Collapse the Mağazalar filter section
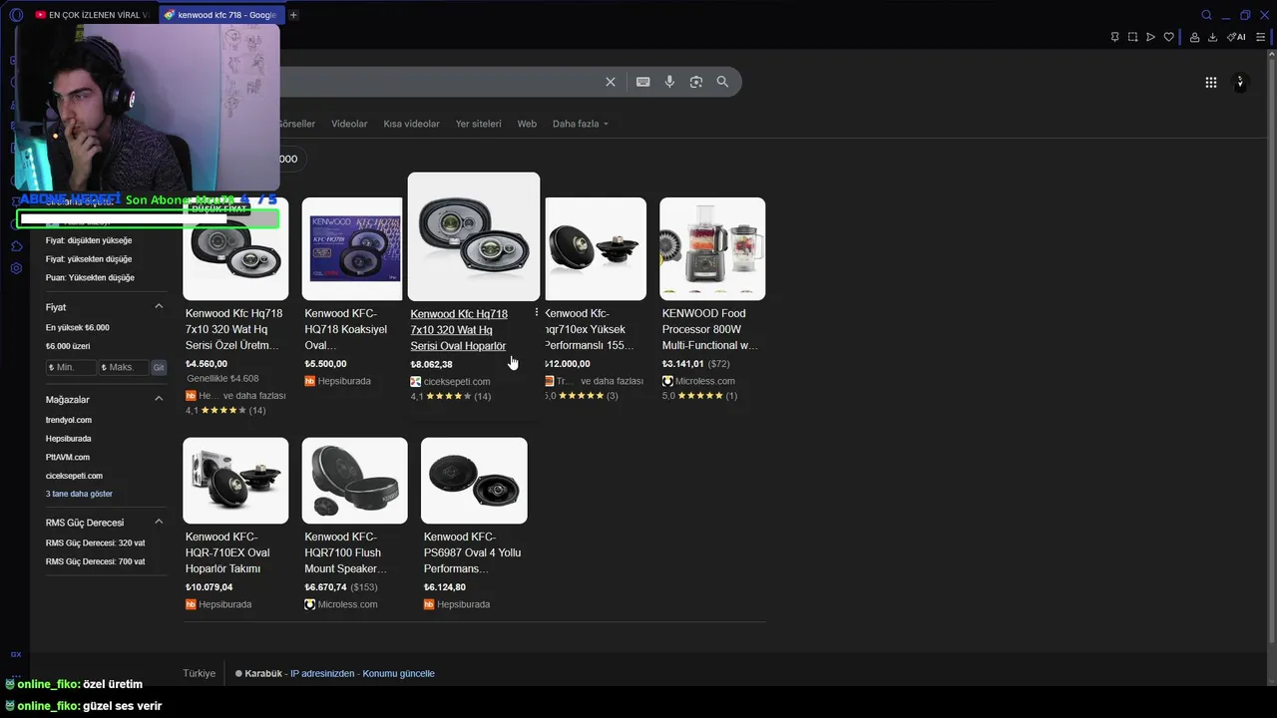This screenshot has width=1277, height=718. click(159, 399)
